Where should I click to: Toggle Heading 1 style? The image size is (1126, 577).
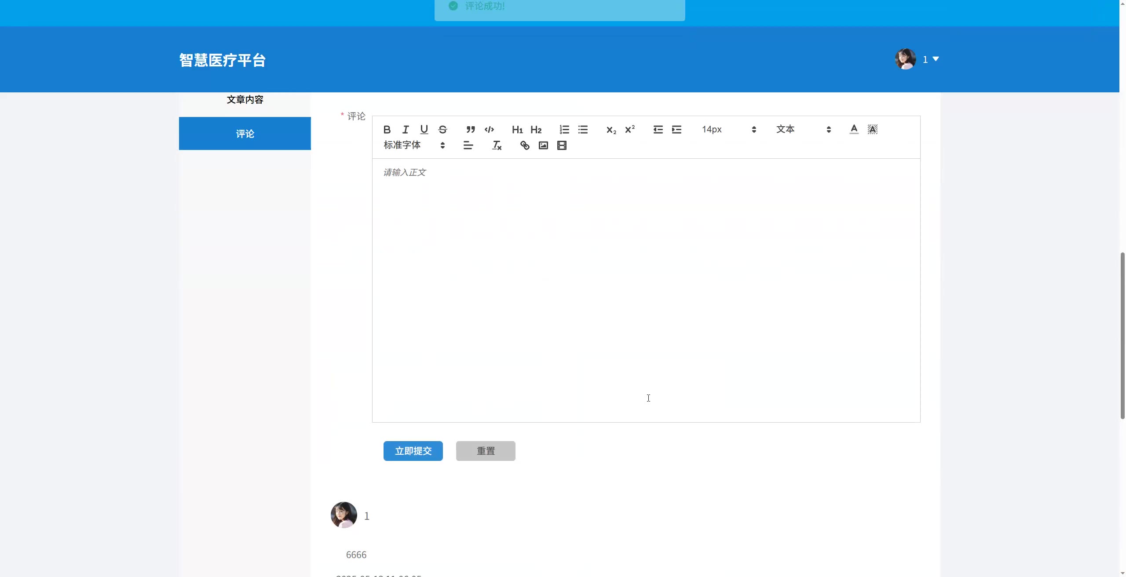[517, 129]
